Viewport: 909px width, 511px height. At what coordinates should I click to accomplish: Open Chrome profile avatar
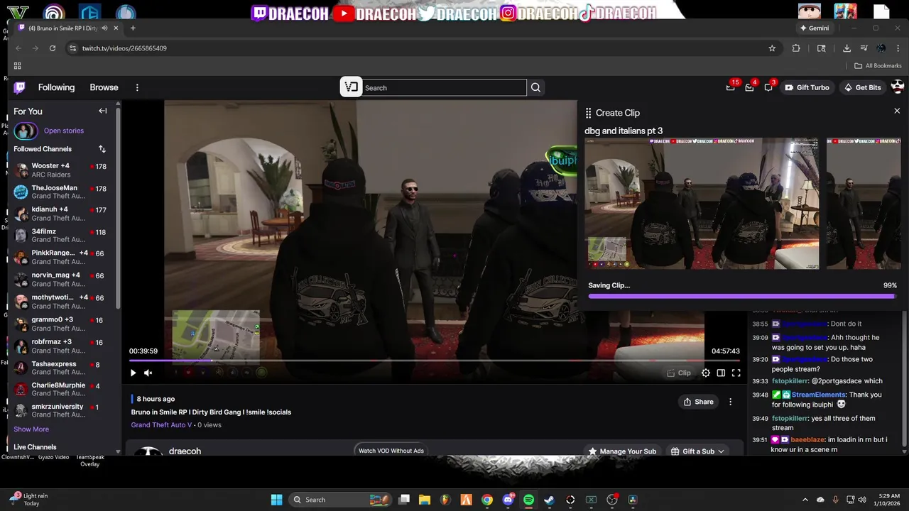(881, 48)
